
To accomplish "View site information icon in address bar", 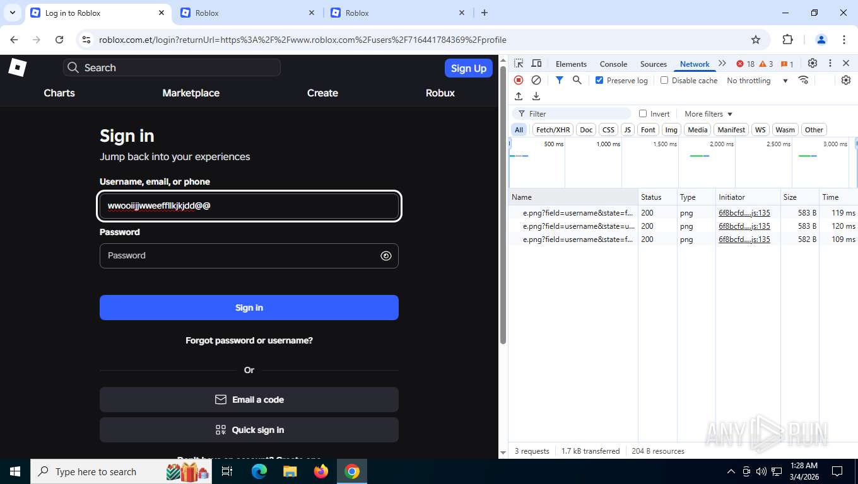I will pos(87,40).
